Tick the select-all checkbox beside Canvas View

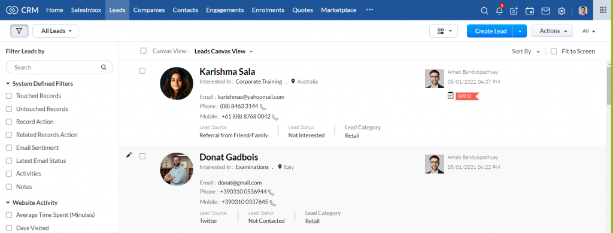coord(143,51)
